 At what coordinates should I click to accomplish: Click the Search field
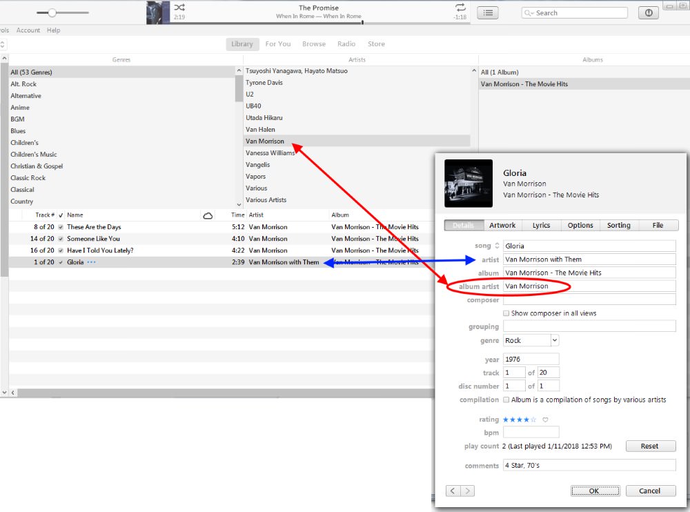point(575,13)
